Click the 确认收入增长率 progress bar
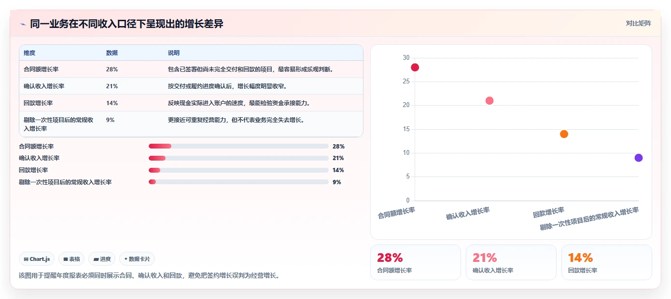 (x=238, y=158)
